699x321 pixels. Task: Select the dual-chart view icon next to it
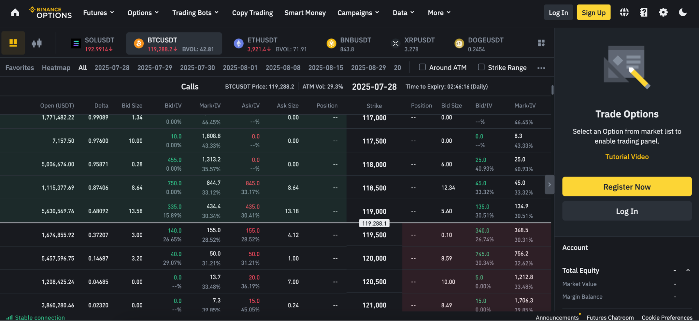(36, 43)
